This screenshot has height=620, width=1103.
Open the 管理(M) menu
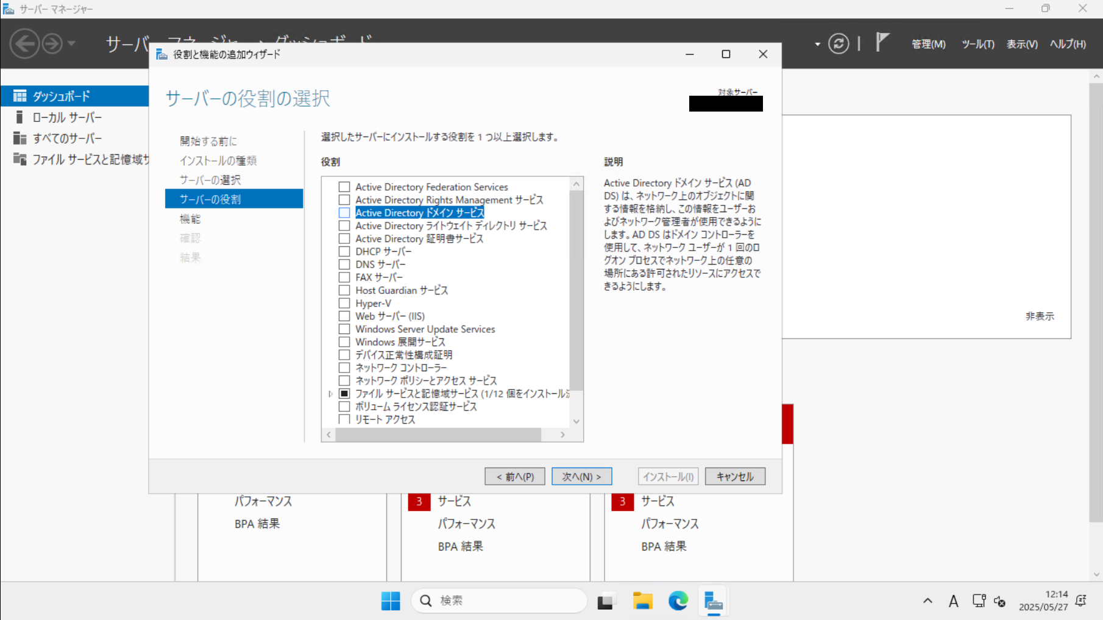pos(928,44)
